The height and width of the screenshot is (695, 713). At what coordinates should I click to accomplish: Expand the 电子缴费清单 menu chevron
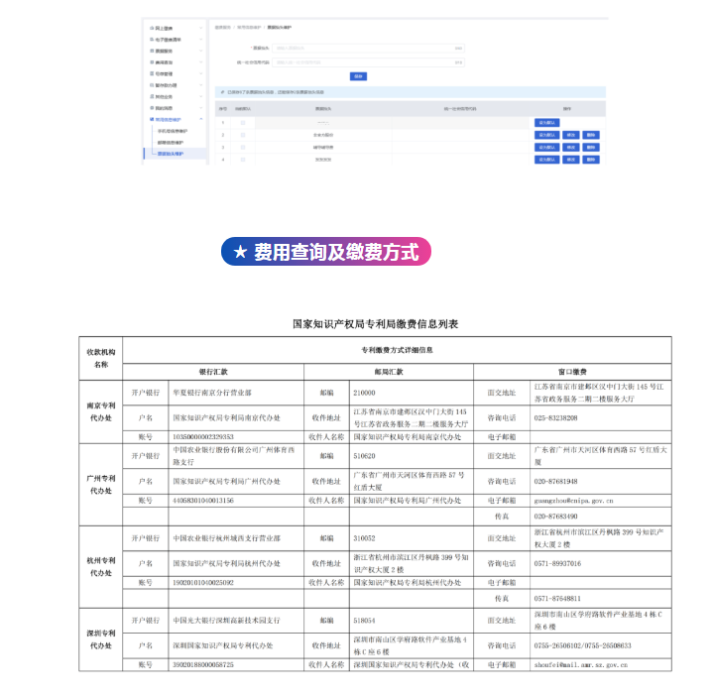coord(201,40)
